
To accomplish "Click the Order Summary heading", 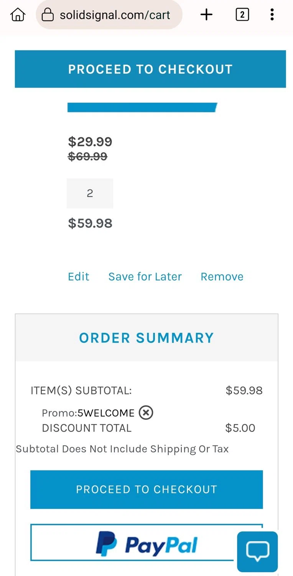I will (x=146, y=338).
